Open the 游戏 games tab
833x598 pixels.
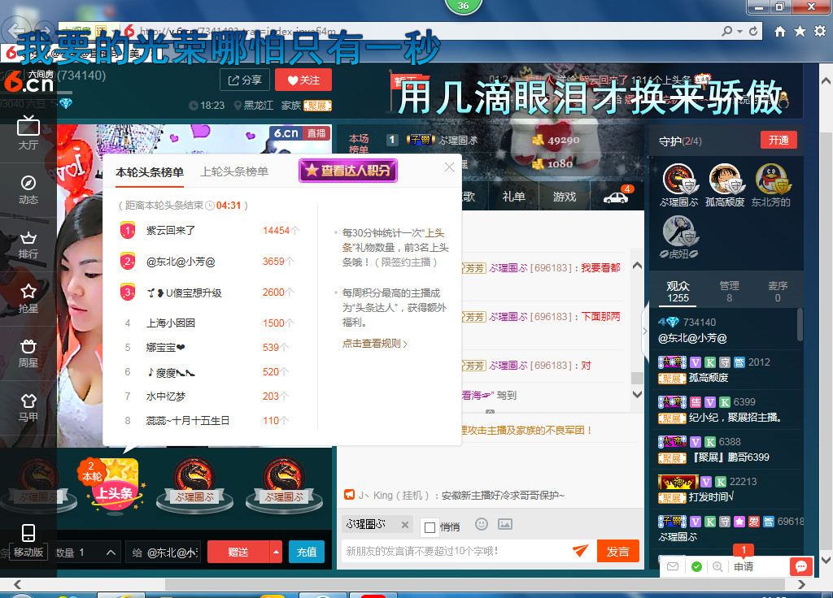coord(565,197)
